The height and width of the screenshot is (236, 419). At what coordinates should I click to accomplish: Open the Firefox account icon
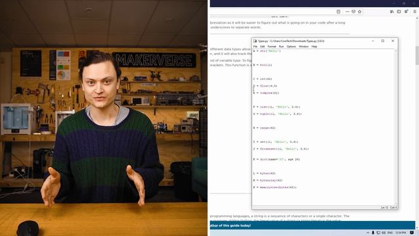click(406, 12)
